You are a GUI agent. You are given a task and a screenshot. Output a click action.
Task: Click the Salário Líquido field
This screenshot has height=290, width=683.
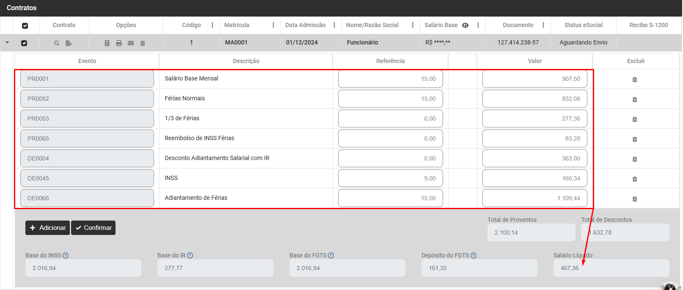pyautogui.click(x=611, y=268)
